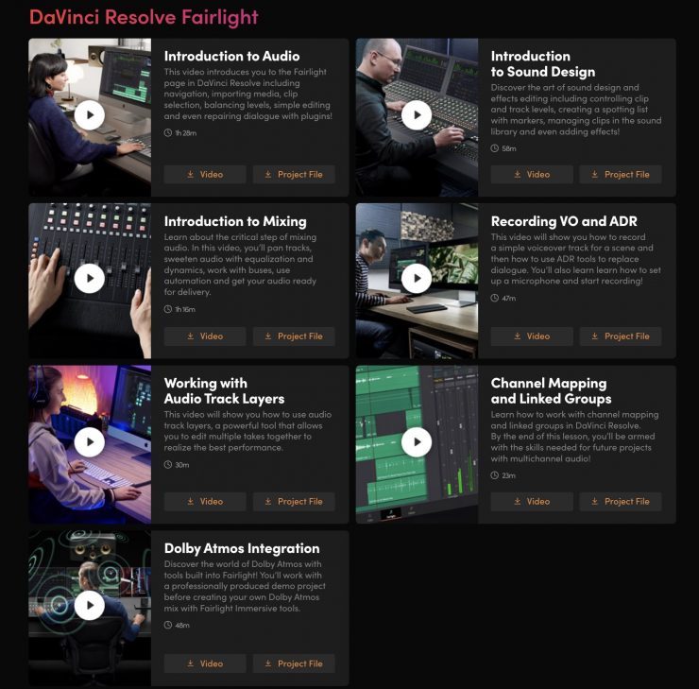The height and width of the screenshot is (689, 699).
Task: Download Project File for Sound Design lesson
Action: 621,174
